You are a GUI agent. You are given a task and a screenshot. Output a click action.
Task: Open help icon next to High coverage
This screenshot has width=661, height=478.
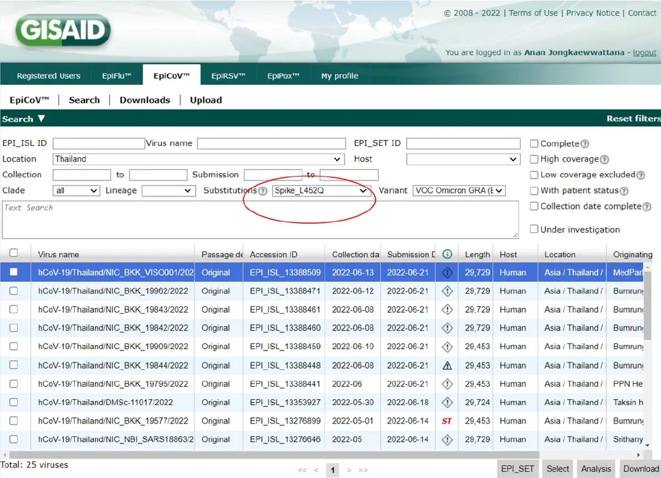(604, 159)
